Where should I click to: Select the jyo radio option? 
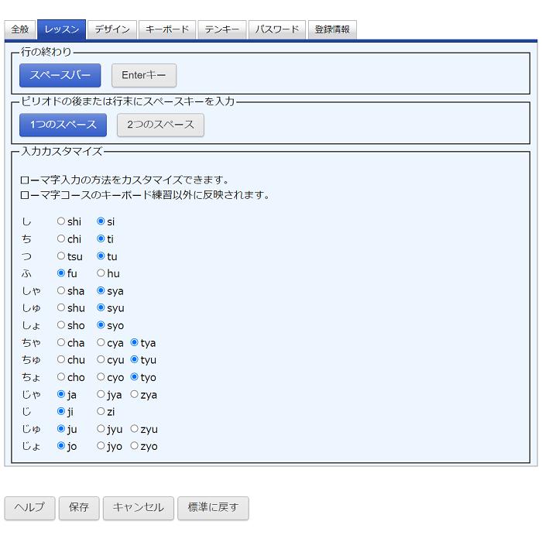pyautogui.click(x=101, y=446)
